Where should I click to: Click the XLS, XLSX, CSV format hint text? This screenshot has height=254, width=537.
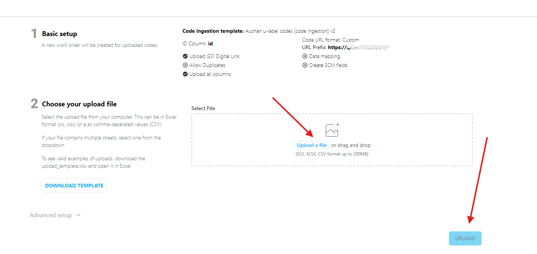coord(332,154)
